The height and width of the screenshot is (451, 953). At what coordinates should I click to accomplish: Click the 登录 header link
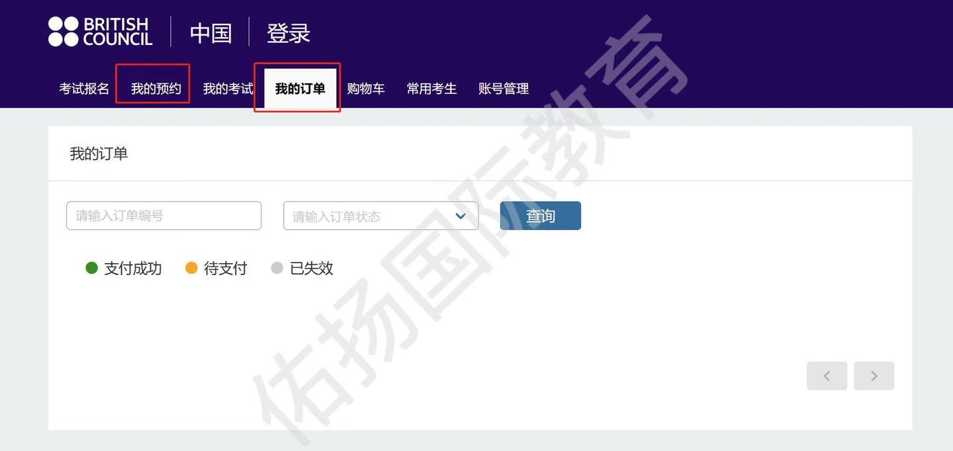289,33
